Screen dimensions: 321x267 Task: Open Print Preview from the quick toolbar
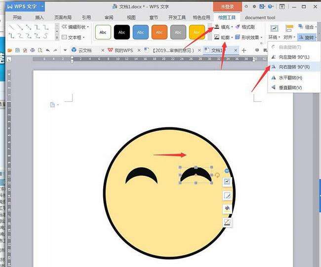pos(40,50)
